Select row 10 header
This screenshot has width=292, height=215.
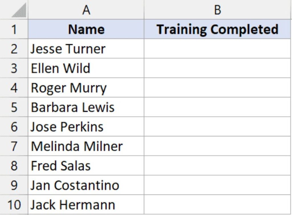14,205
